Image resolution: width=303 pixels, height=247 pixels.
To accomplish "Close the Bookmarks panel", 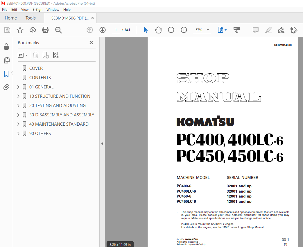I will (x=91, y=42).
